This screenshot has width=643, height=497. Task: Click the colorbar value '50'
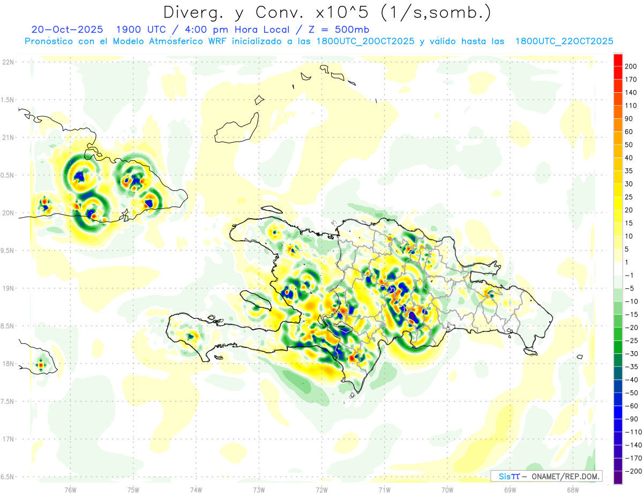630,145
